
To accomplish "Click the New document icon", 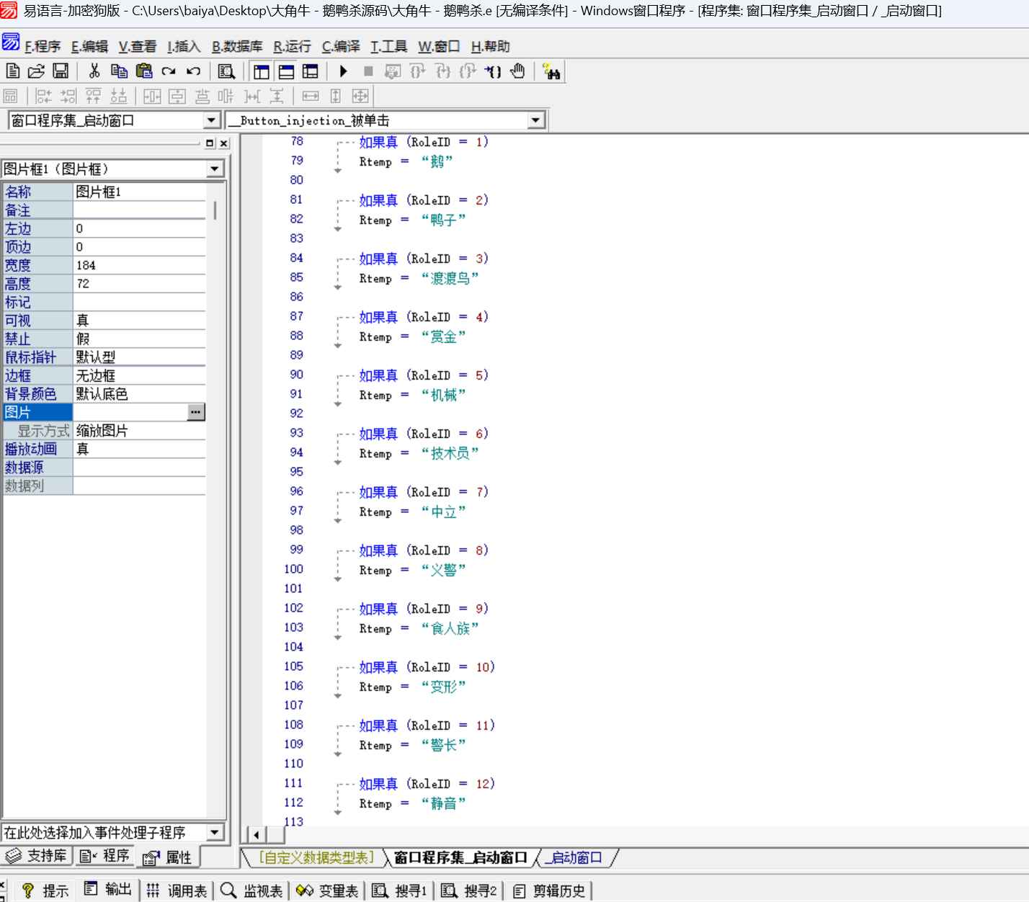I will [12, 71].
